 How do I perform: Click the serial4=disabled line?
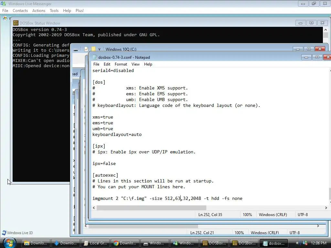click(x=113, y=71)
